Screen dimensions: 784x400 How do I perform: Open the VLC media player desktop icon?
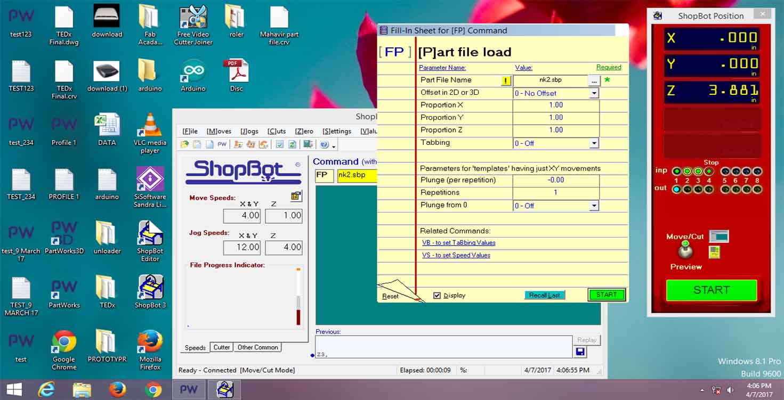pos(150,133)
